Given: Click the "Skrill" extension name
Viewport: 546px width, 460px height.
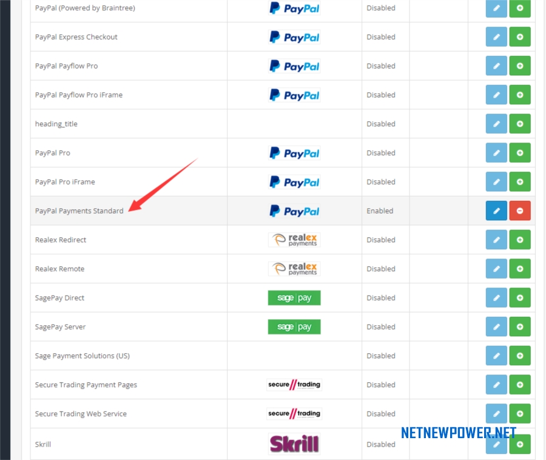Looking at the screenshot, I should 43,444.
